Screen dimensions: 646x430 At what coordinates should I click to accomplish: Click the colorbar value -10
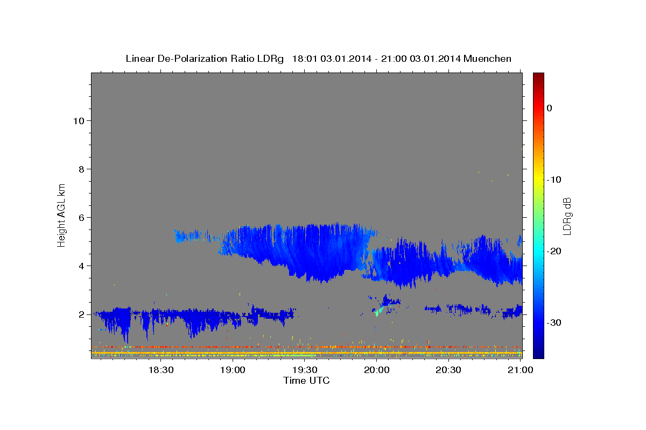click(x=553, y=180)
